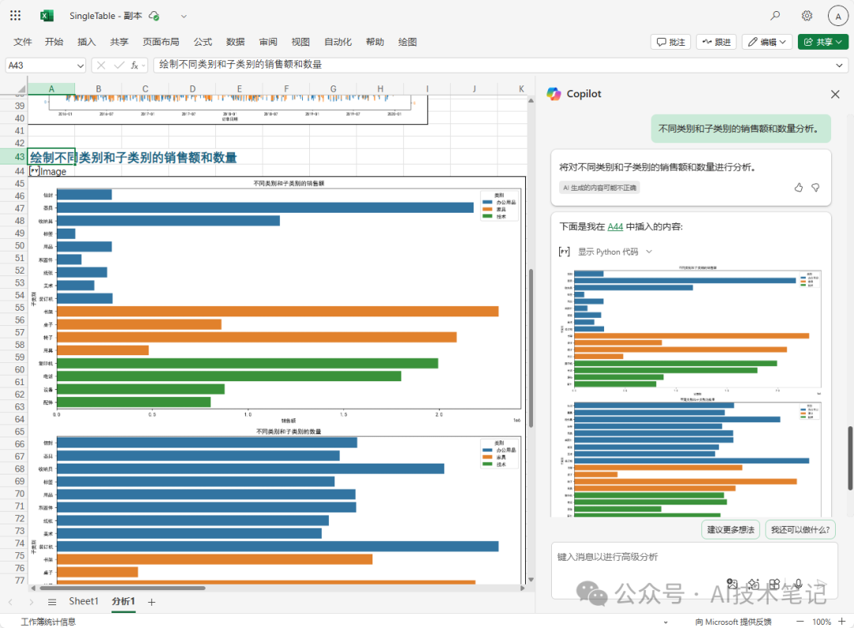This screenshot has height=628, width=854.
Task: Click the thumbs up feedback icon
Action: 798,187
